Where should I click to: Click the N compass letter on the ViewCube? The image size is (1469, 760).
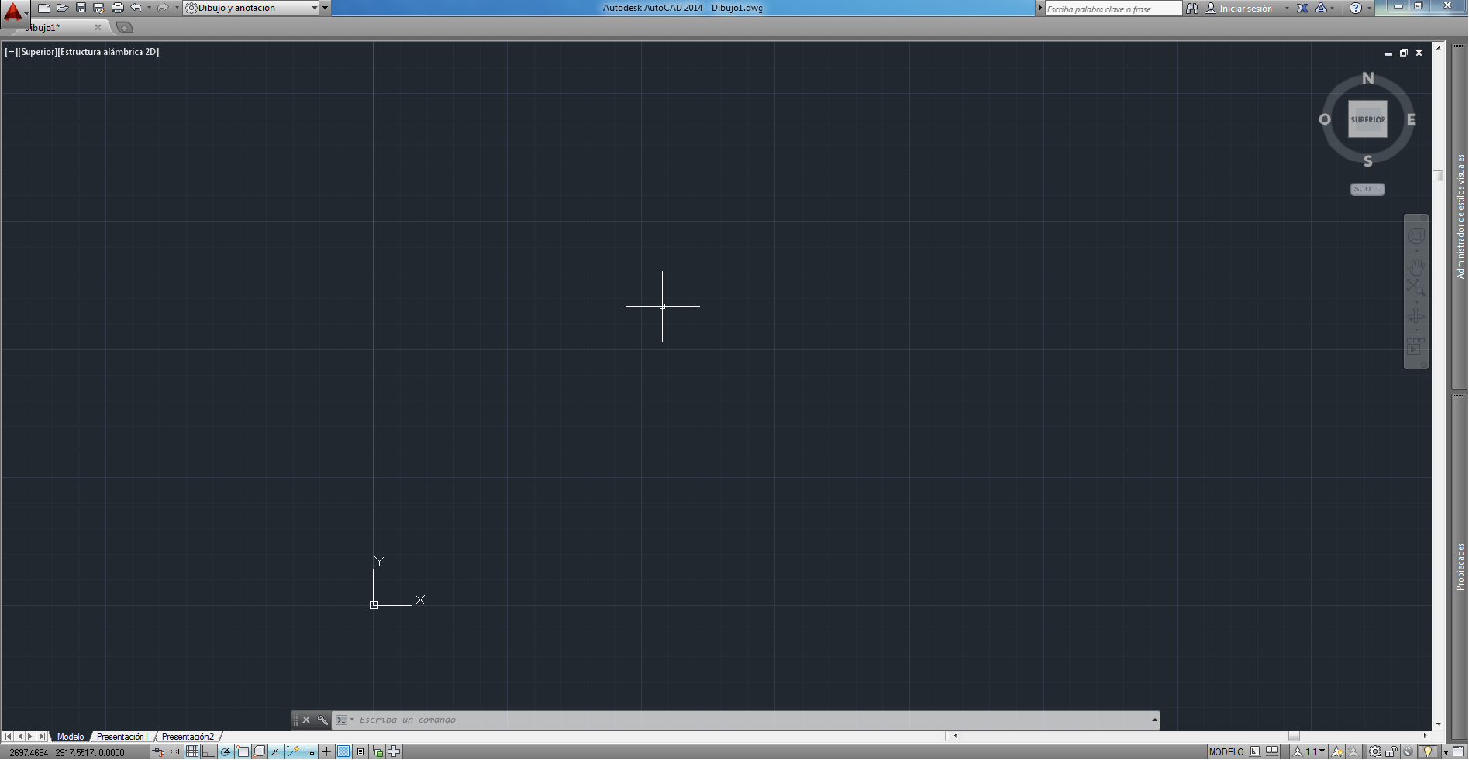point(1367,78)
